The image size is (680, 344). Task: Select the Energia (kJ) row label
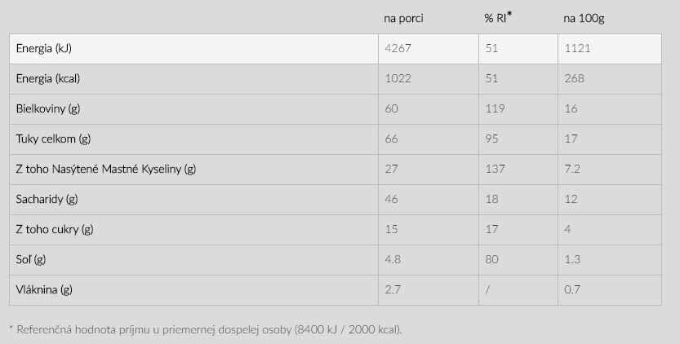coord(44,49)
